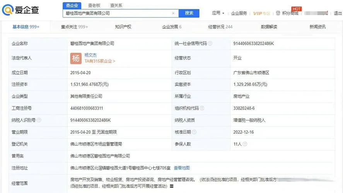Select the 经营状态 value 开业

(237, 58)
